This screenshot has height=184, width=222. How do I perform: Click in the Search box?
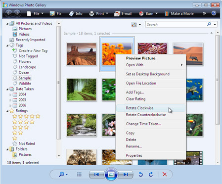(176, 24)
